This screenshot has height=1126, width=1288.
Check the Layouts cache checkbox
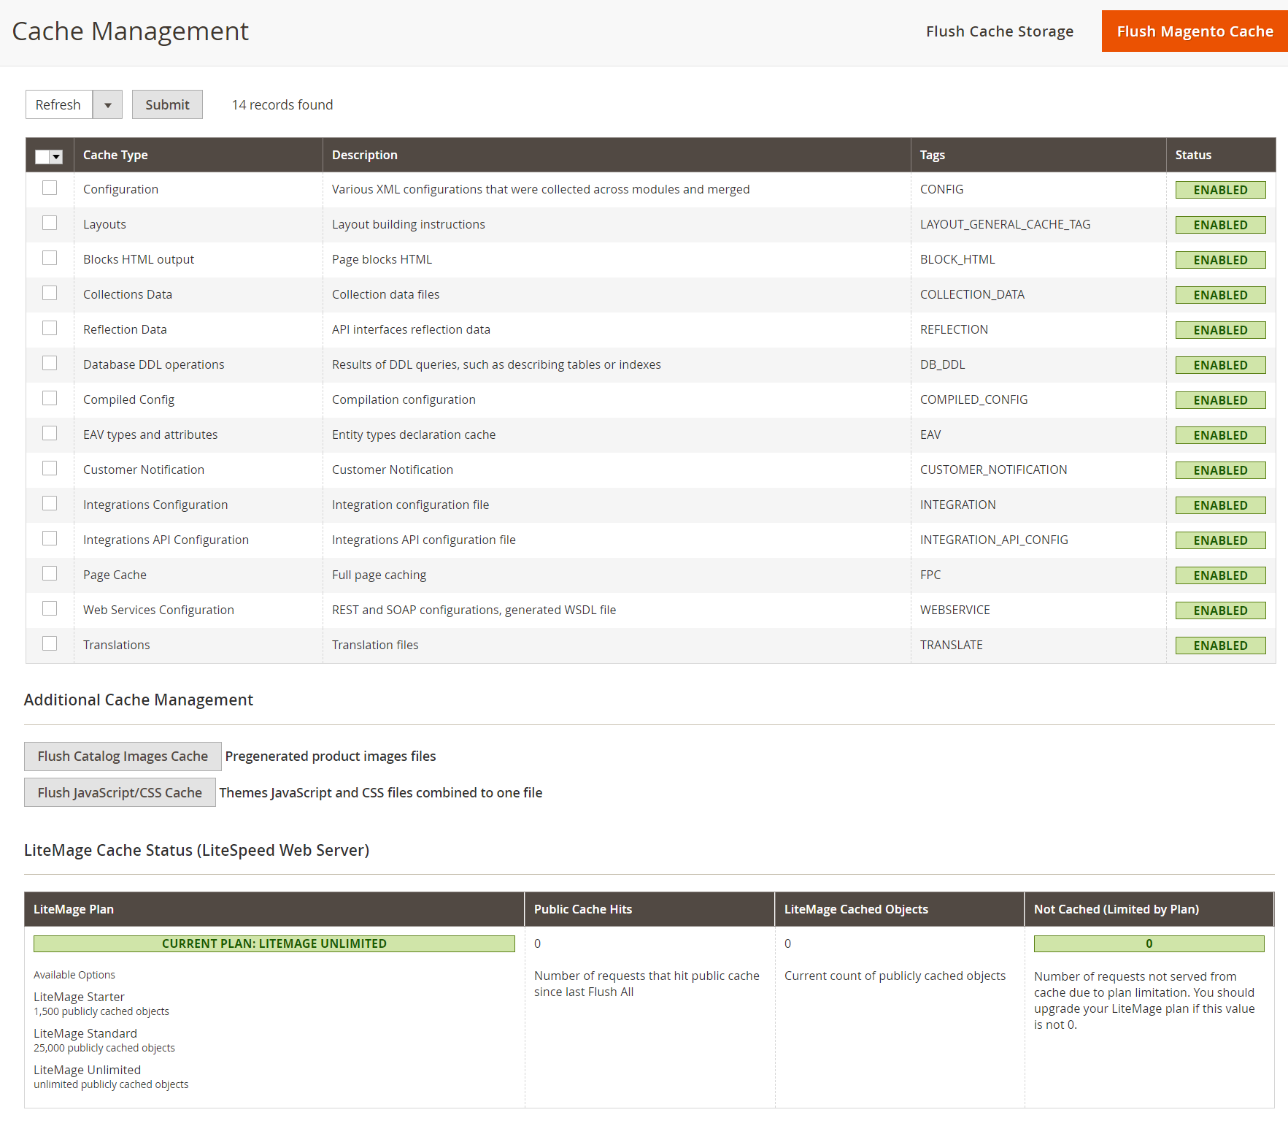point(50,223)
